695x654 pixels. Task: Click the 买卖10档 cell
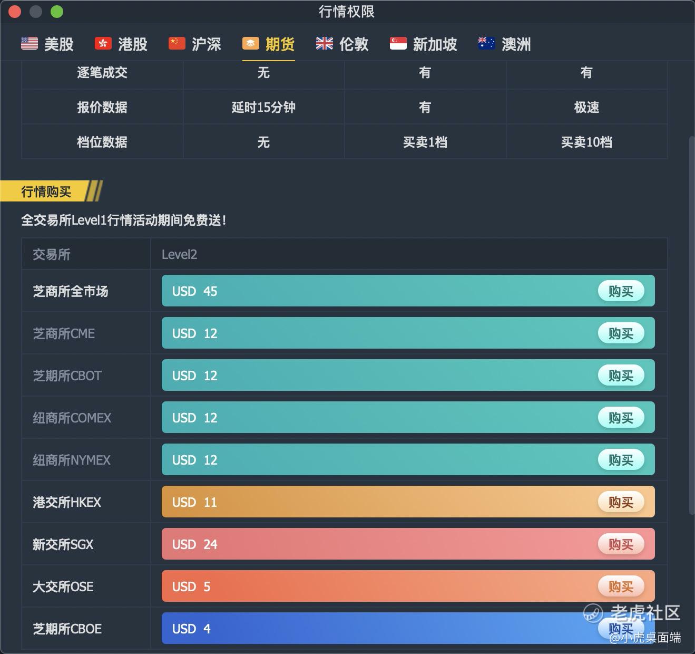(x=586, y=142)
